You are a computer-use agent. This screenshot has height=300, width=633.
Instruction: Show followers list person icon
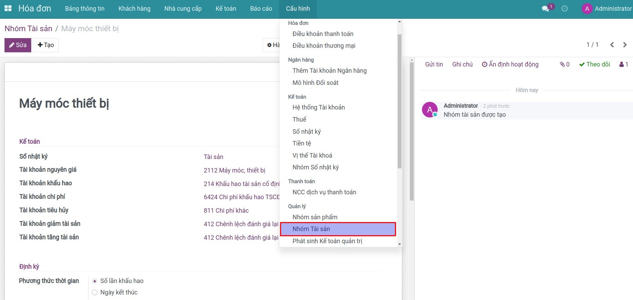(624, 64)
